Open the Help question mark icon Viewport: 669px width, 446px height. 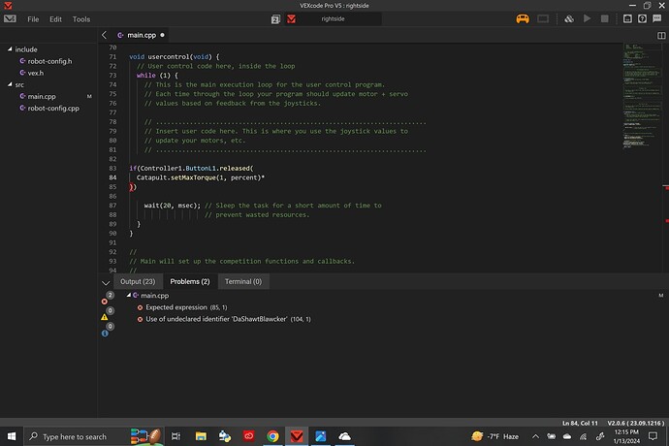click(642, 18)
